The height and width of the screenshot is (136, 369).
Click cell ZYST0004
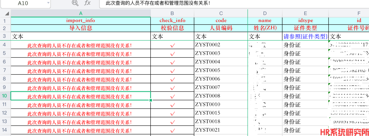click(x=221, y=62)
